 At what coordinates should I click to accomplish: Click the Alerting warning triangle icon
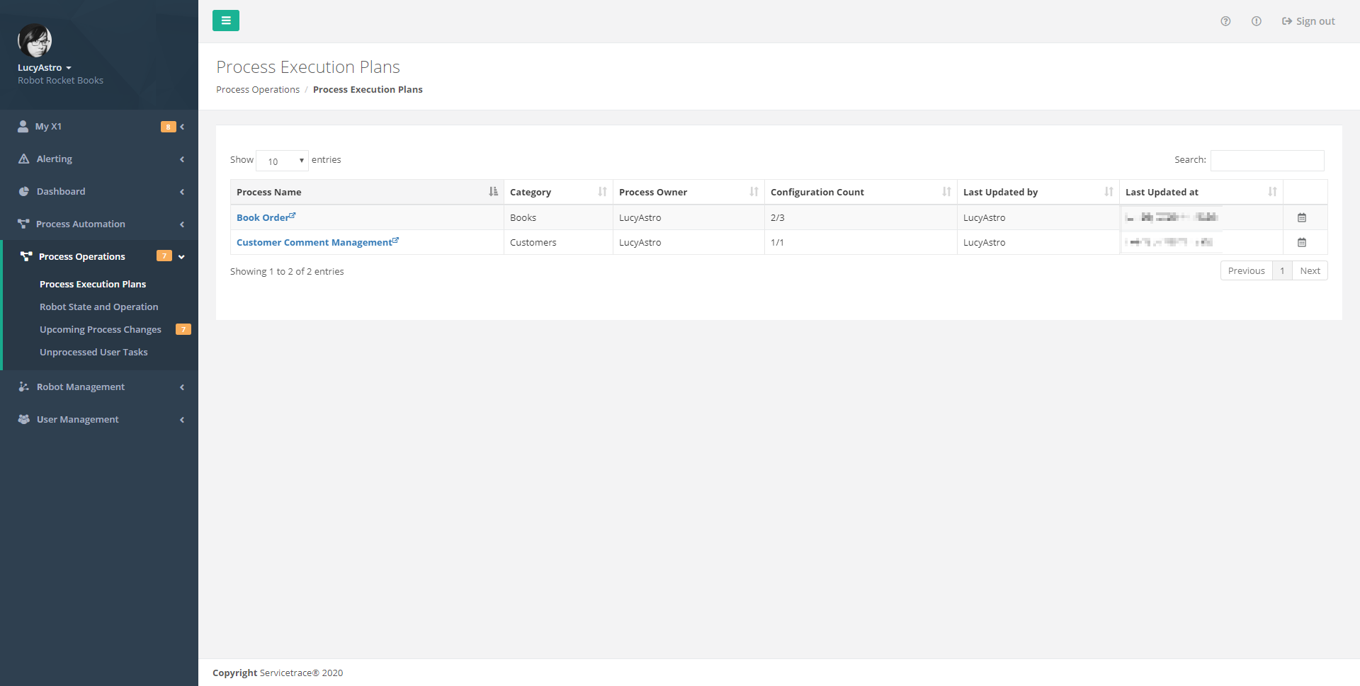point(22,159)
